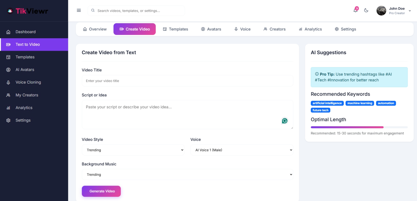Open the Video Style dropdown
The image size is (417, 201).
click(133, 150)
